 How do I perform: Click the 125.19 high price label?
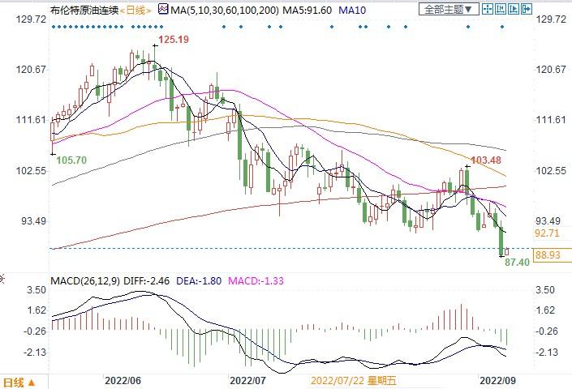(174, 40)
